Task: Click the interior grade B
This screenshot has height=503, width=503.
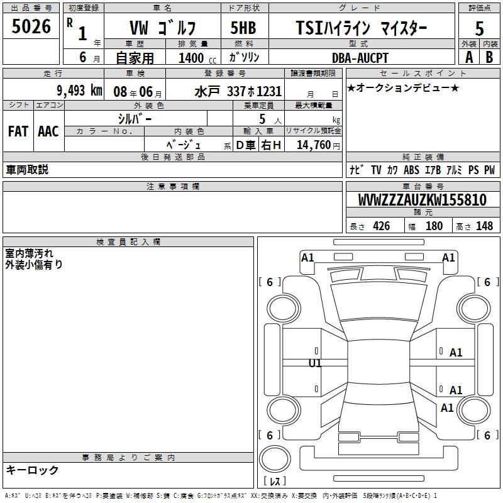Action: coord(489,57)
